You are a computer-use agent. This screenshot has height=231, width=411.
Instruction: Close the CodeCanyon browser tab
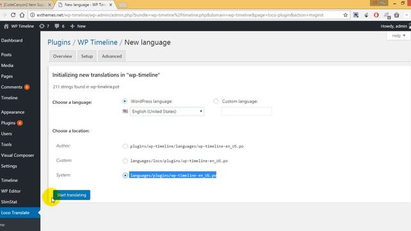[49, 4]
